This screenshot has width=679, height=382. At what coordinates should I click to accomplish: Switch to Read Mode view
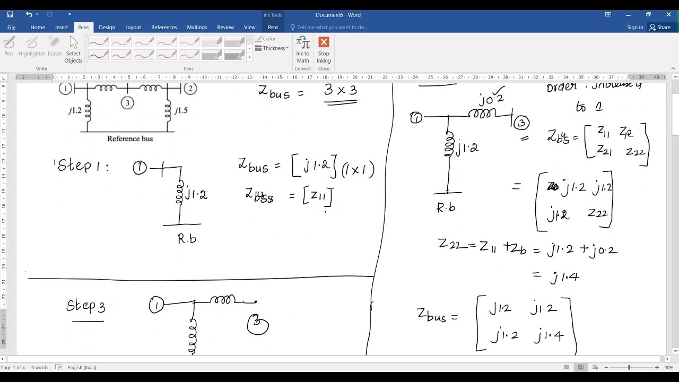(566, 367)
